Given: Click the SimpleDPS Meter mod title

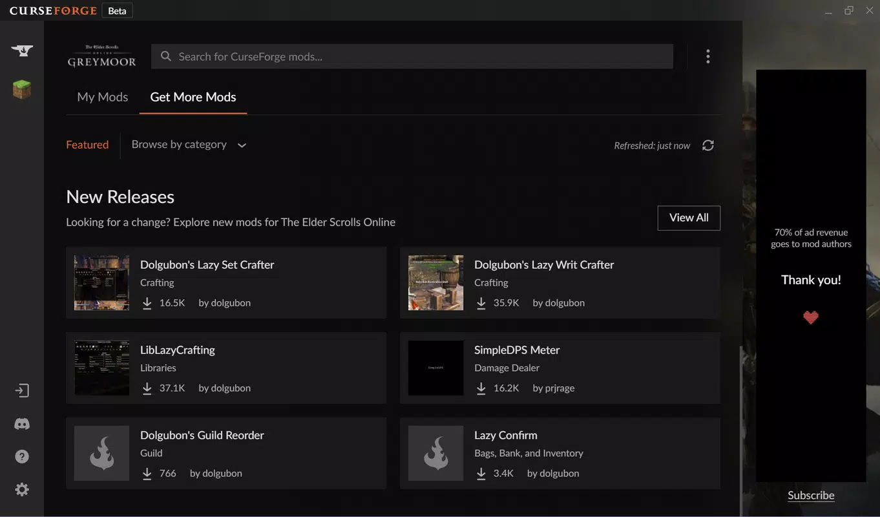Looking at the screenshot, I should click(x=517, y=350).
